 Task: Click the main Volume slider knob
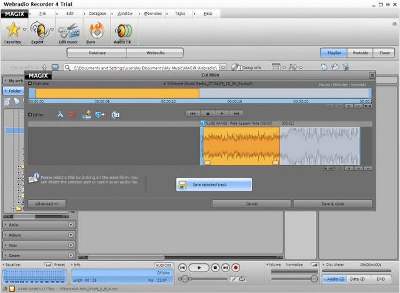(314, 279)
